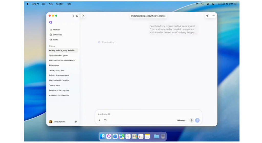Viewport: 262px width, 143px height.
Task: Click the window capture icon beside plus
Action: [x=105, y=120]
